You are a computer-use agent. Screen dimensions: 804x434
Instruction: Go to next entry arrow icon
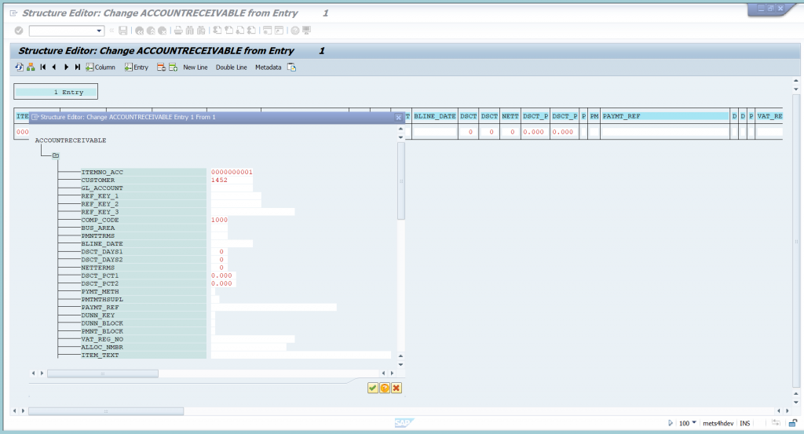pos(66,67)
